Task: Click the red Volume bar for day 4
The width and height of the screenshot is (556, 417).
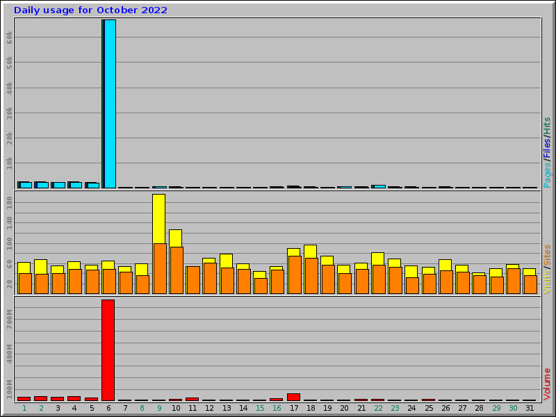Action: pyautogui.click(x=74, y=398)
